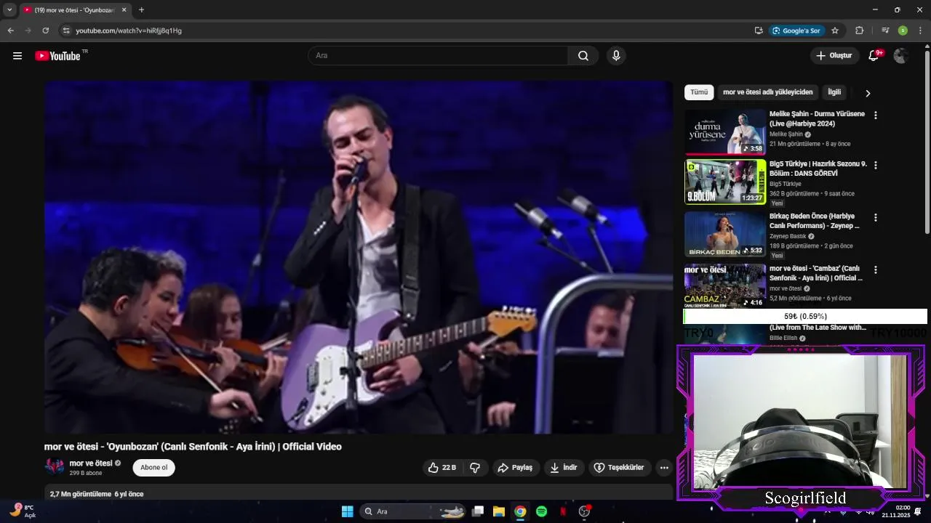Open more actions three-dot menu under video
Screen dimensions: 931x523
(664, 468)
